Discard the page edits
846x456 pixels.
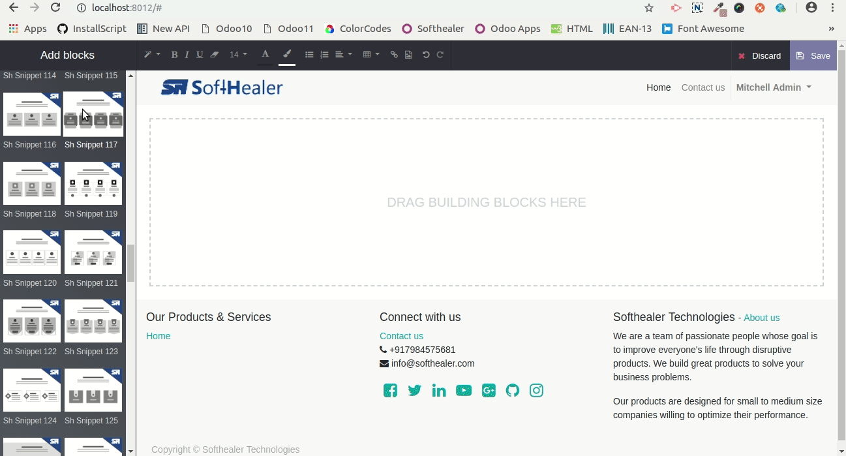760,55
